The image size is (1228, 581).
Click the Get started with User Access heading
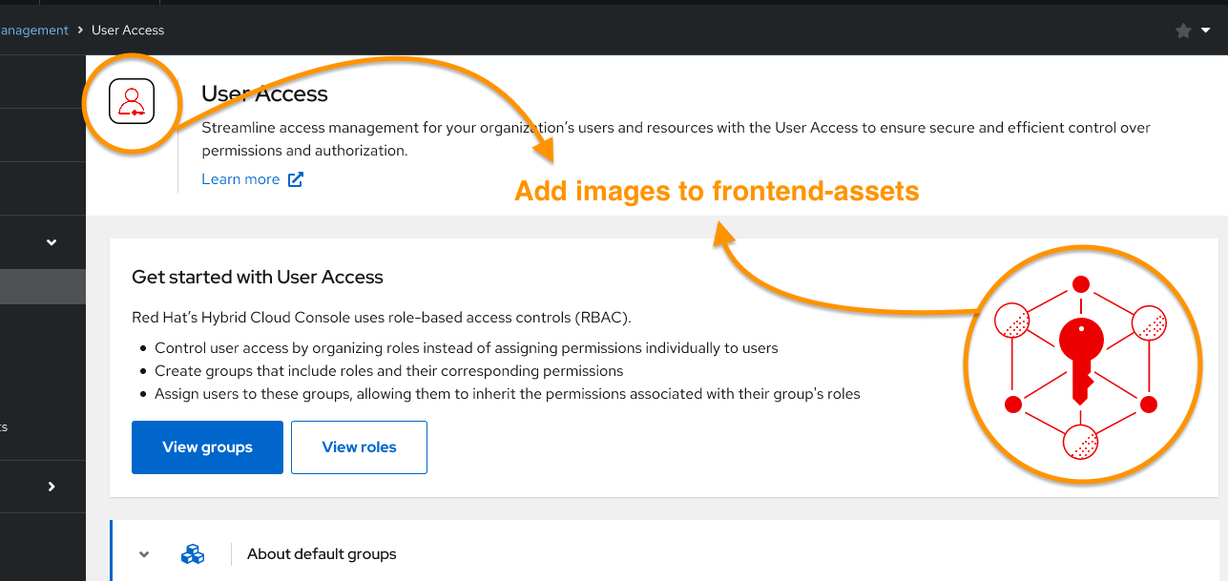[258, 278]
